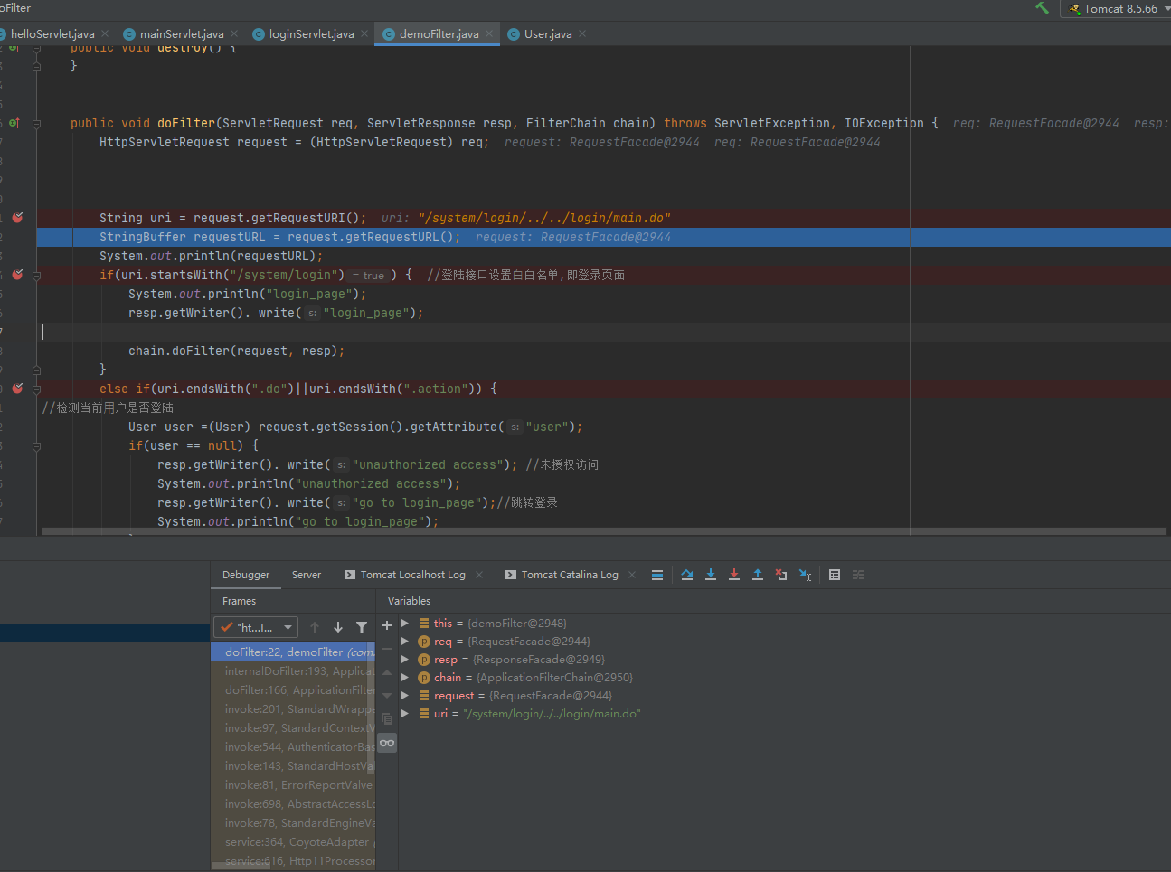The width and height of the screenshot is (1171, 872).
Task: Close the Tomcat Localhost Log tab
Action: pos(479,575)
